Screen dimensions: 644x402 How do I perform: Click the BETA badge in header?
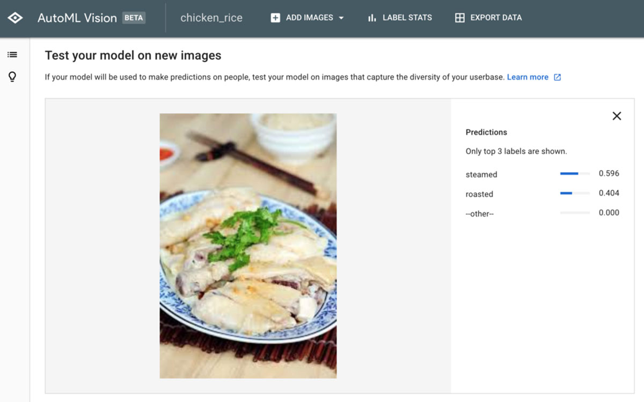[x=134, y=18]
